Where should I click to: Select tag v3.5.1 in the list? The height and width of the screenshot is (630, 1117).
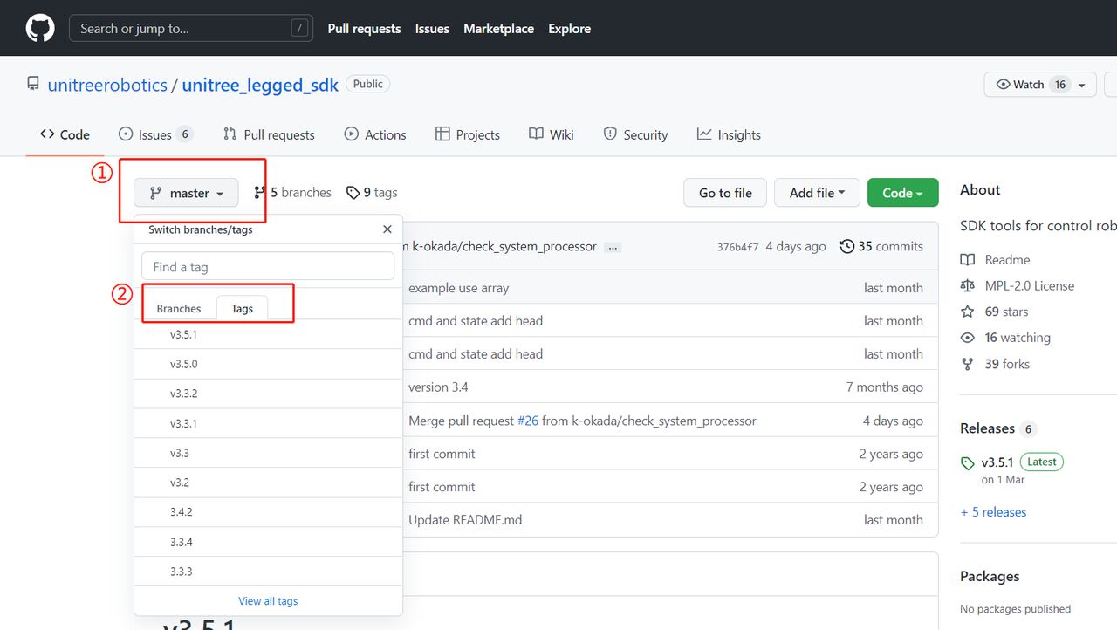tap(268, 334)
